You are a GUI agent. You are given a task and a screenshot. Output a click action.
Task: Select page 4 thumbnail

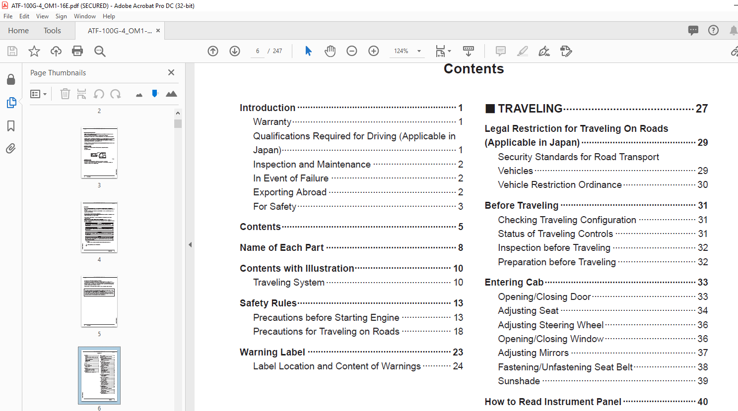coord(99,227)
